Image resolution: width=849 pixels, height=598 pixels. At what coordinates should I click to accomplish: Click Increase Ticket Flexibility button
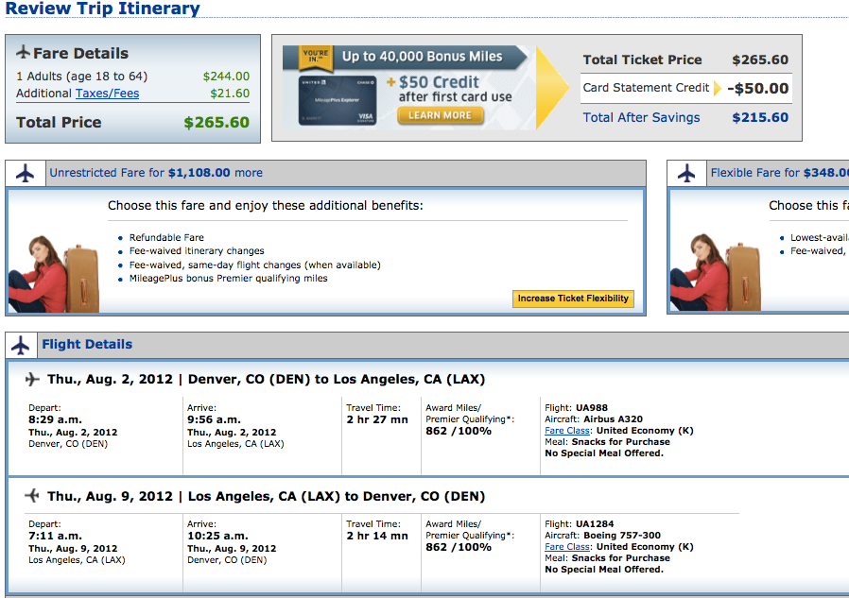coord(573,299)
